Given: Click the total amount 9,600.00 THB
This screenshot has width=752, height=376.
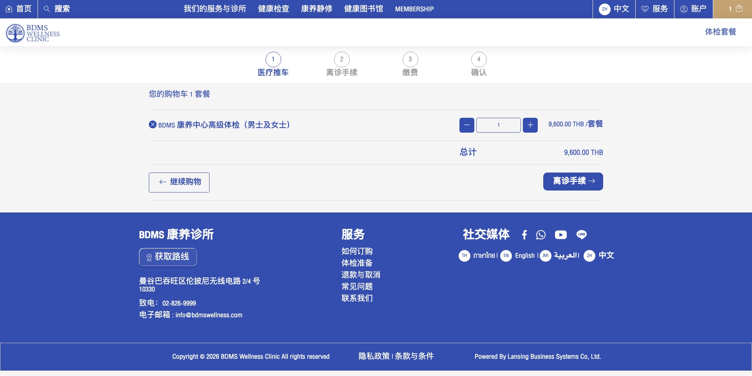Looking at the screenshot, I should tap(584, 153).
